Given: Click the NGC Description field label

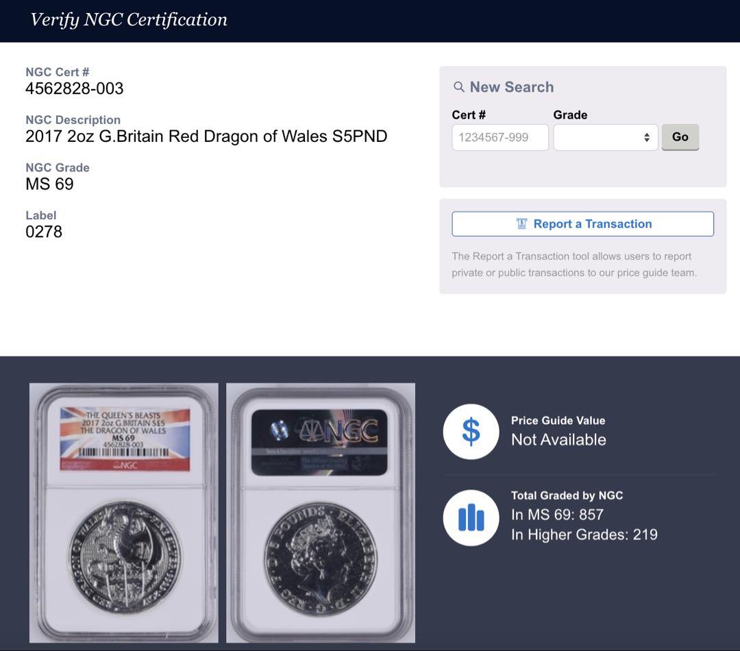Looking at the screenshot, I should coord(73,120).
